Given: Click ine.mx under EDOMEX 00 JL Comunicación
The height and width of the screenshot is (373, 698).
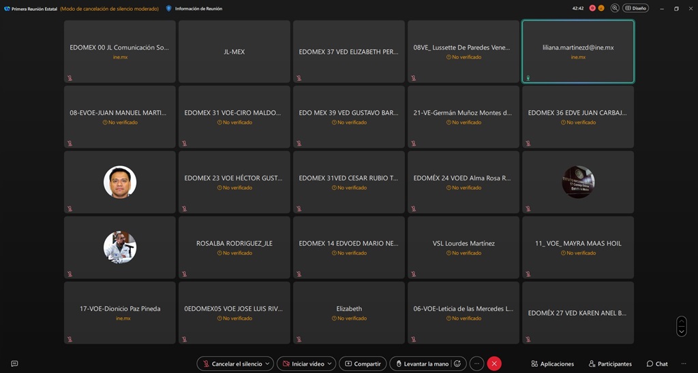Looking at the screenshot, I should coord(120,57).
